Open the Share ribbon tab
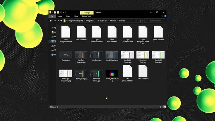The width and height of the screenshot is (215, 121). (68, 16)
